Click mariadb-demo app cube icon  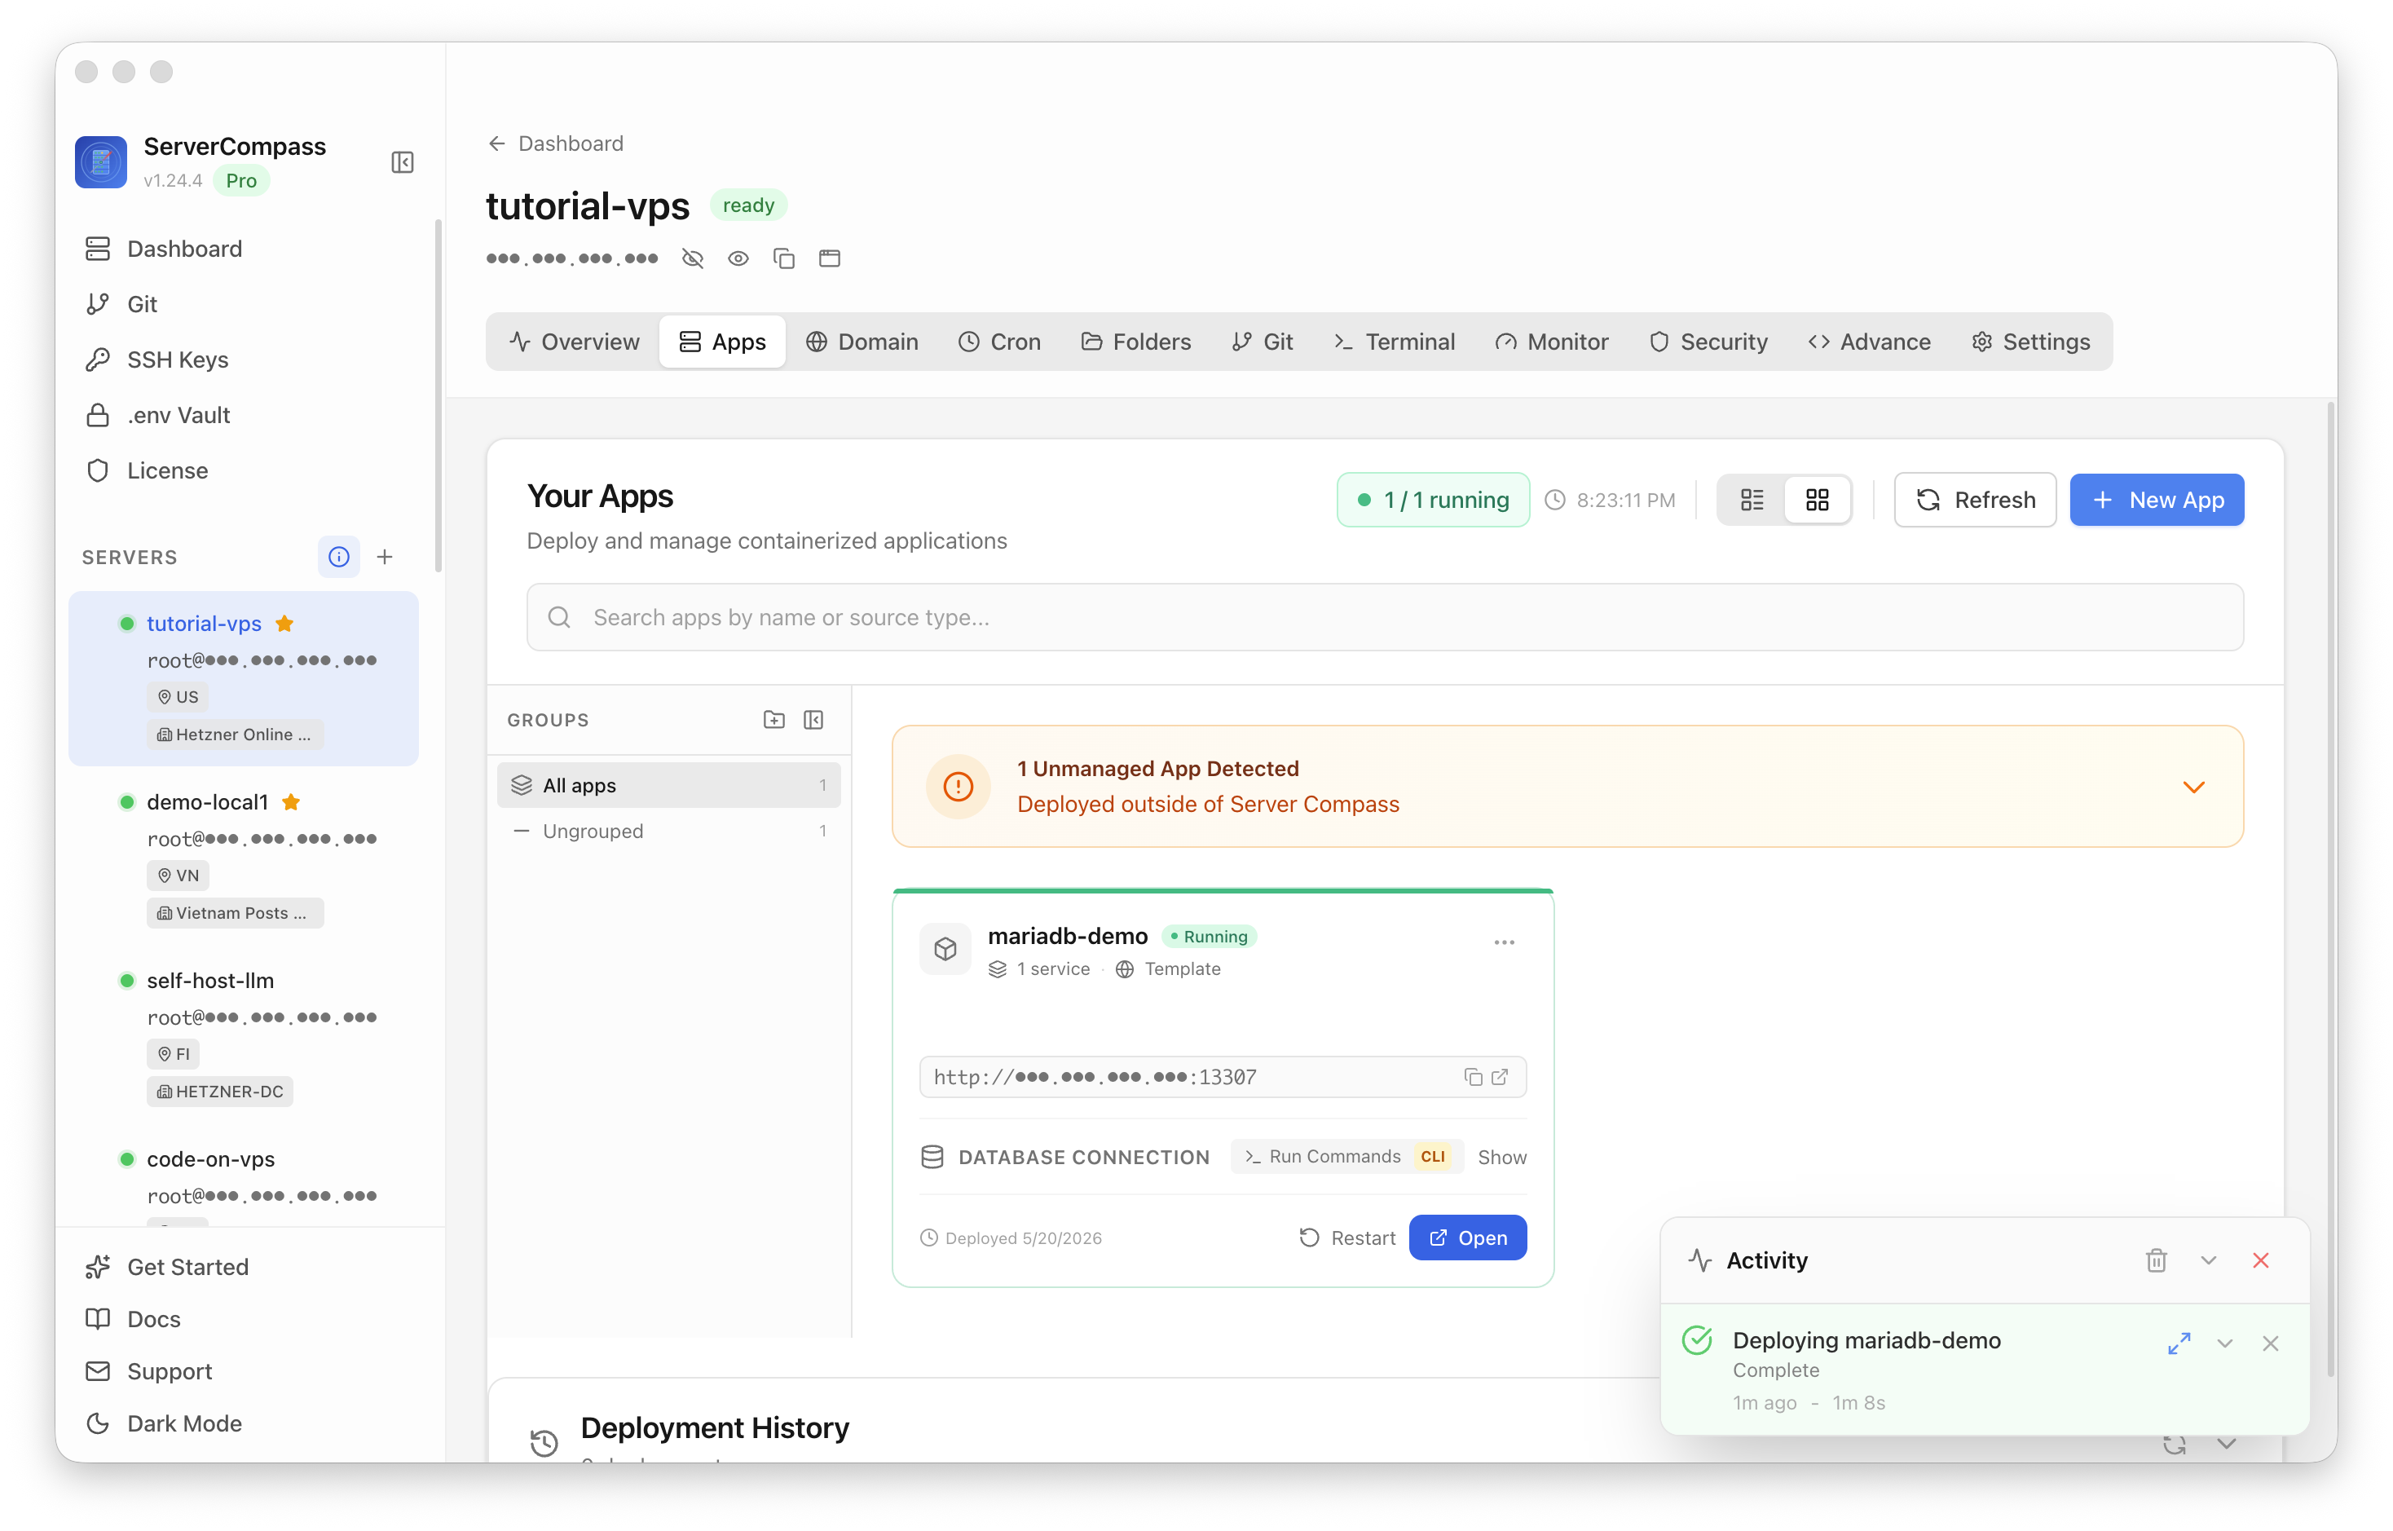pos(945,950)
